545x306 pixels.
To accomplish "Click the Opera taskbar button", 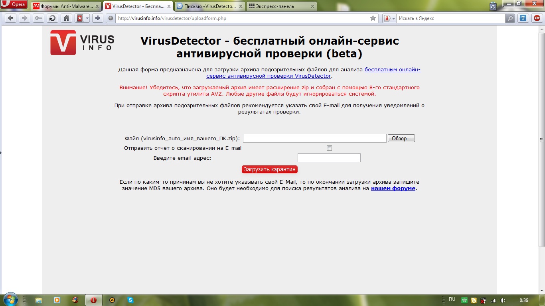I will [x=94, y=300].
